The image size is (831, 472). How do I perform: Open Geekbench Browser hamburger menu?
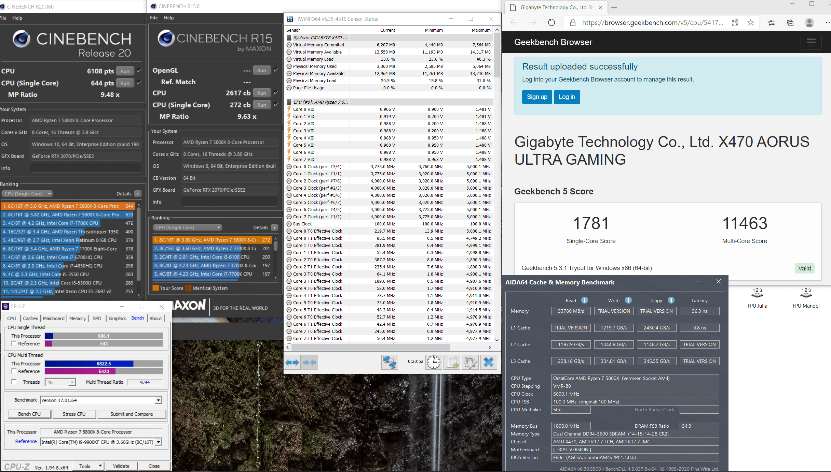(x=811, y=42)
